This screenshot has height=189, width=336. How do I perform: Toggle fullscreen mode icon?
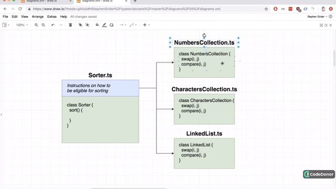(x=321, y=25)
